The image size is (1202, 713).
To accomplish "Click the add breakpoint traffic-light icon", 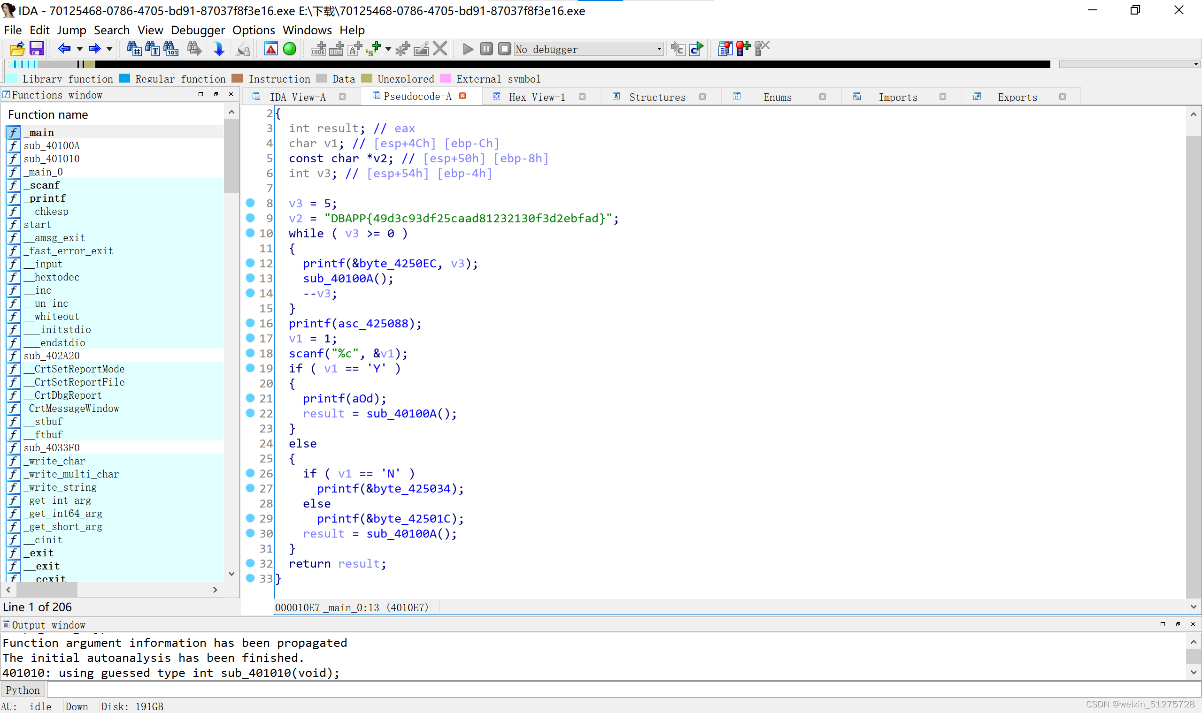I will tap(743, 49).
